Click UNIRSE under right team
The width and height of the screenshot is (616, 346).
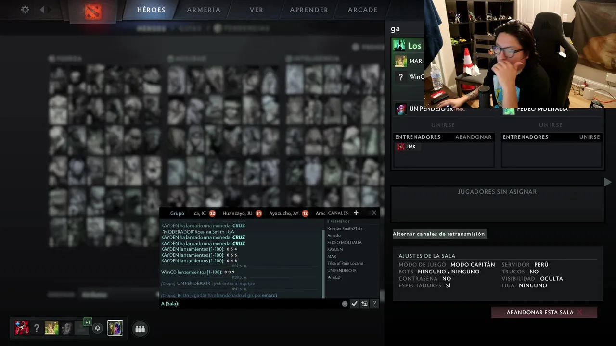551,125
